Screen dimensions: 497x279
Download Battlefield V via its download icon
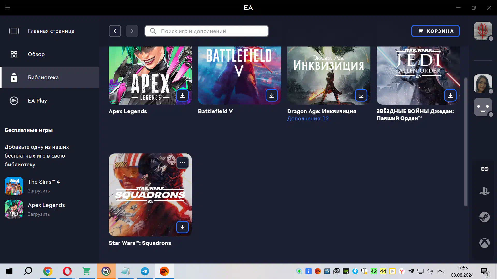[x=272, y=95]
